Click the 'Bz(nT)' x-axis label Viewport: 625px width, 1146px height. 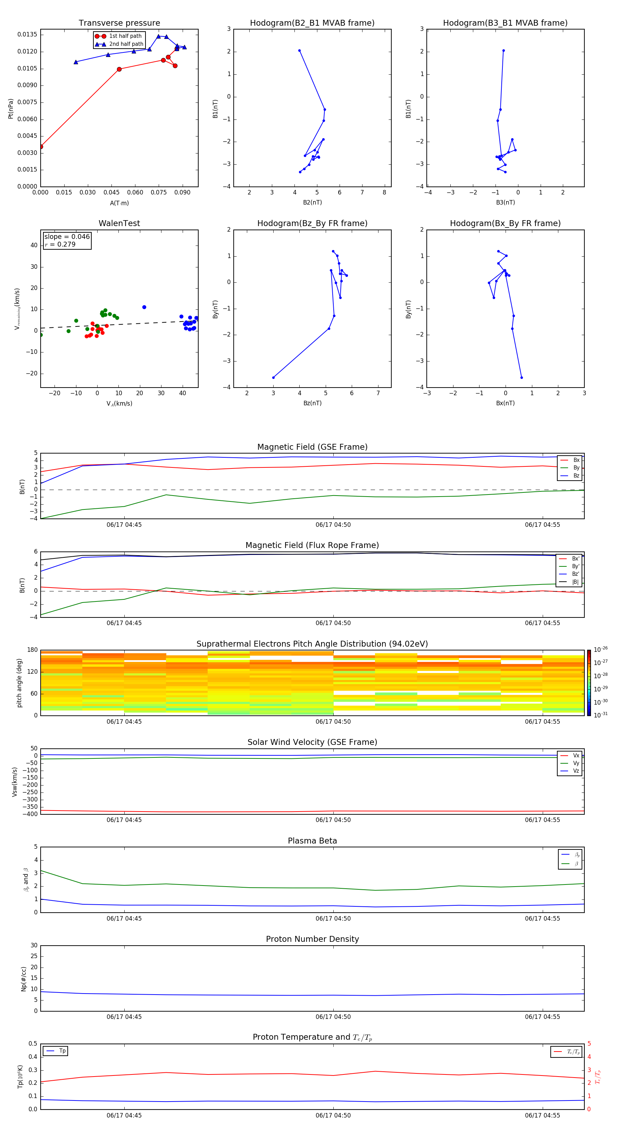[312, 403]
